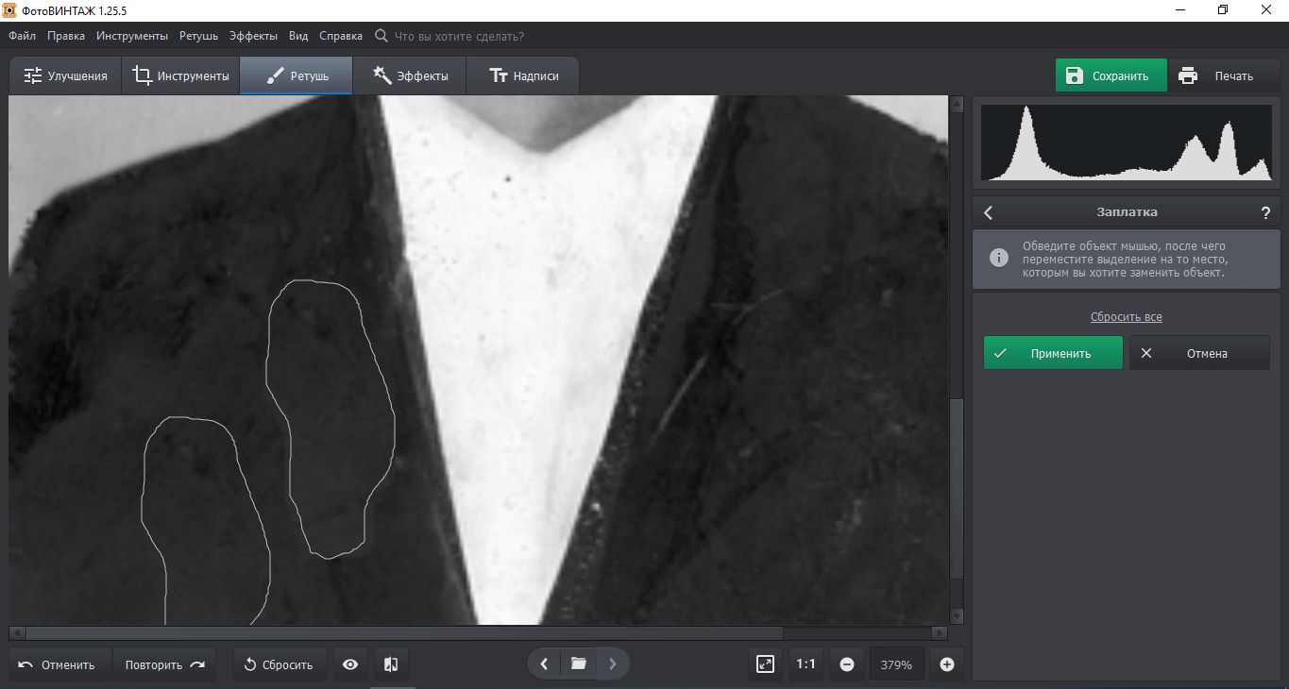The height and width of the screenshot is (689, 1289).
Task: Restore down the ФотоВИНТАЖ window
Action: (x=1223, y=10)
